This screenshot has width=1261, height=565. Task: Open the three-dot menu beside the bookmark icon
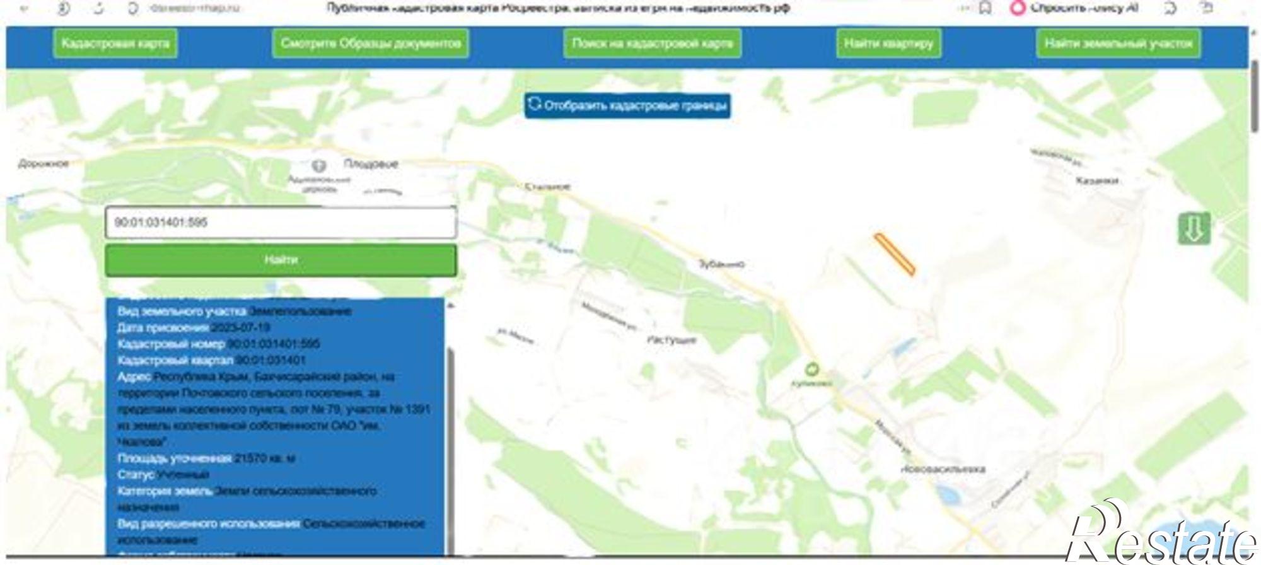pos(964,9)
